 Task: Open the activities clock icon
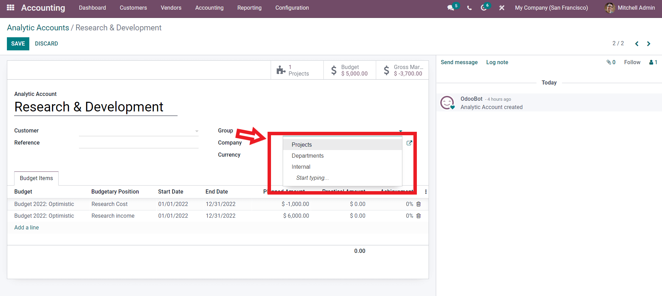tap(484, 8)
